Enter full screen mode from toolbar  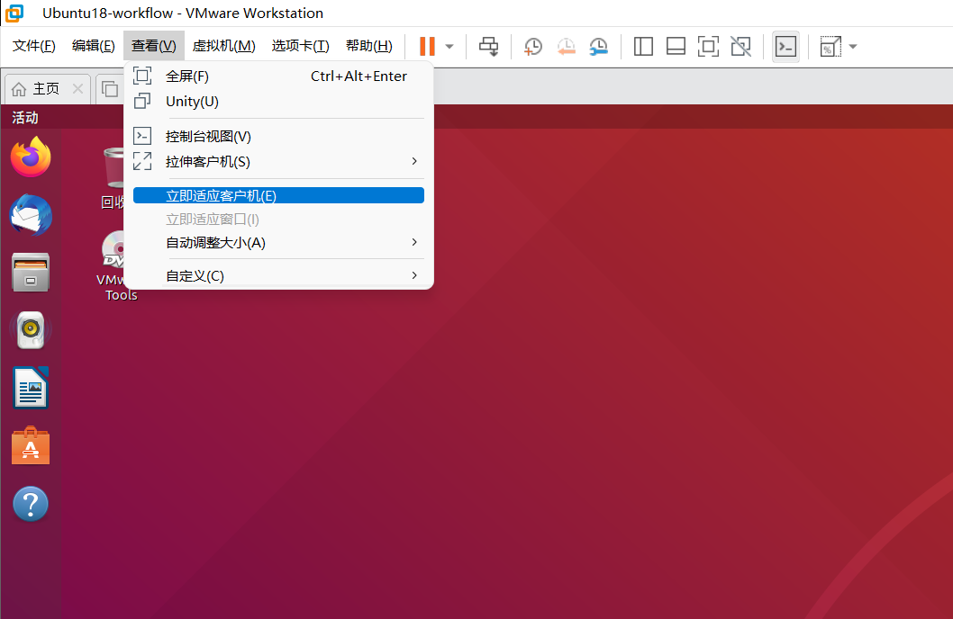[x=709, y=46]
